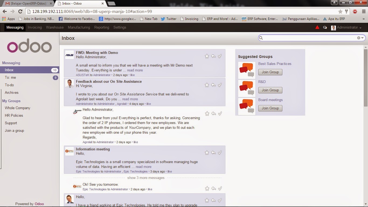
Task: Open the chat conversations icon in top bar
Action: [x=325, y=27]
